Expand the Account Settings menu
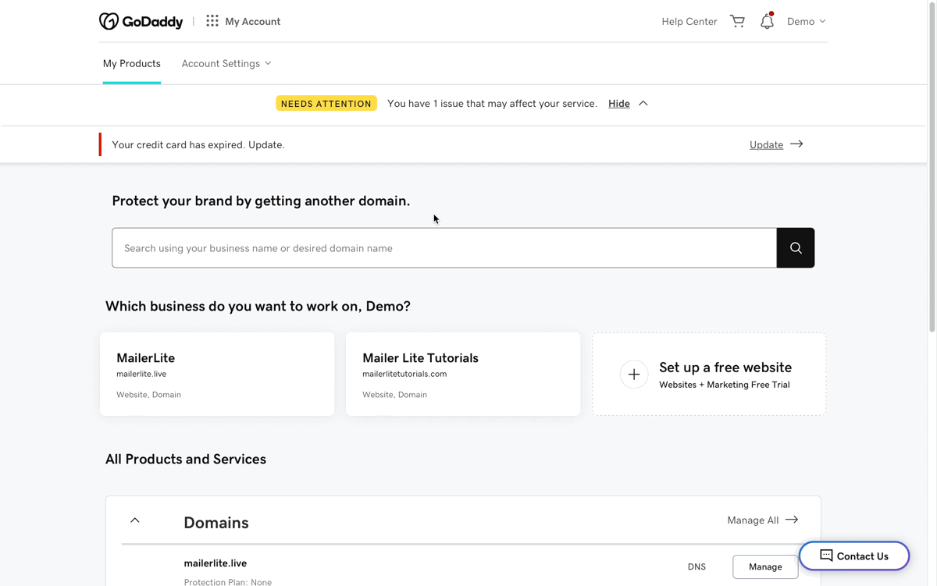937x586 pixels. tap(226, 63)
